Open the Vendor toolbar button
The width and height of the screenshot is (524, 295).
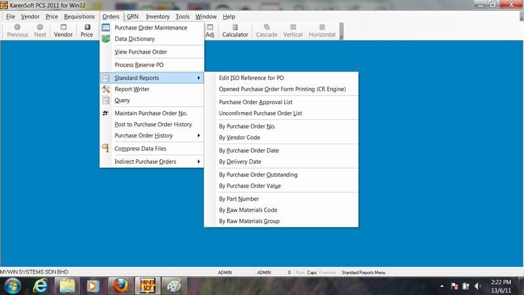(x=63, y=31)
